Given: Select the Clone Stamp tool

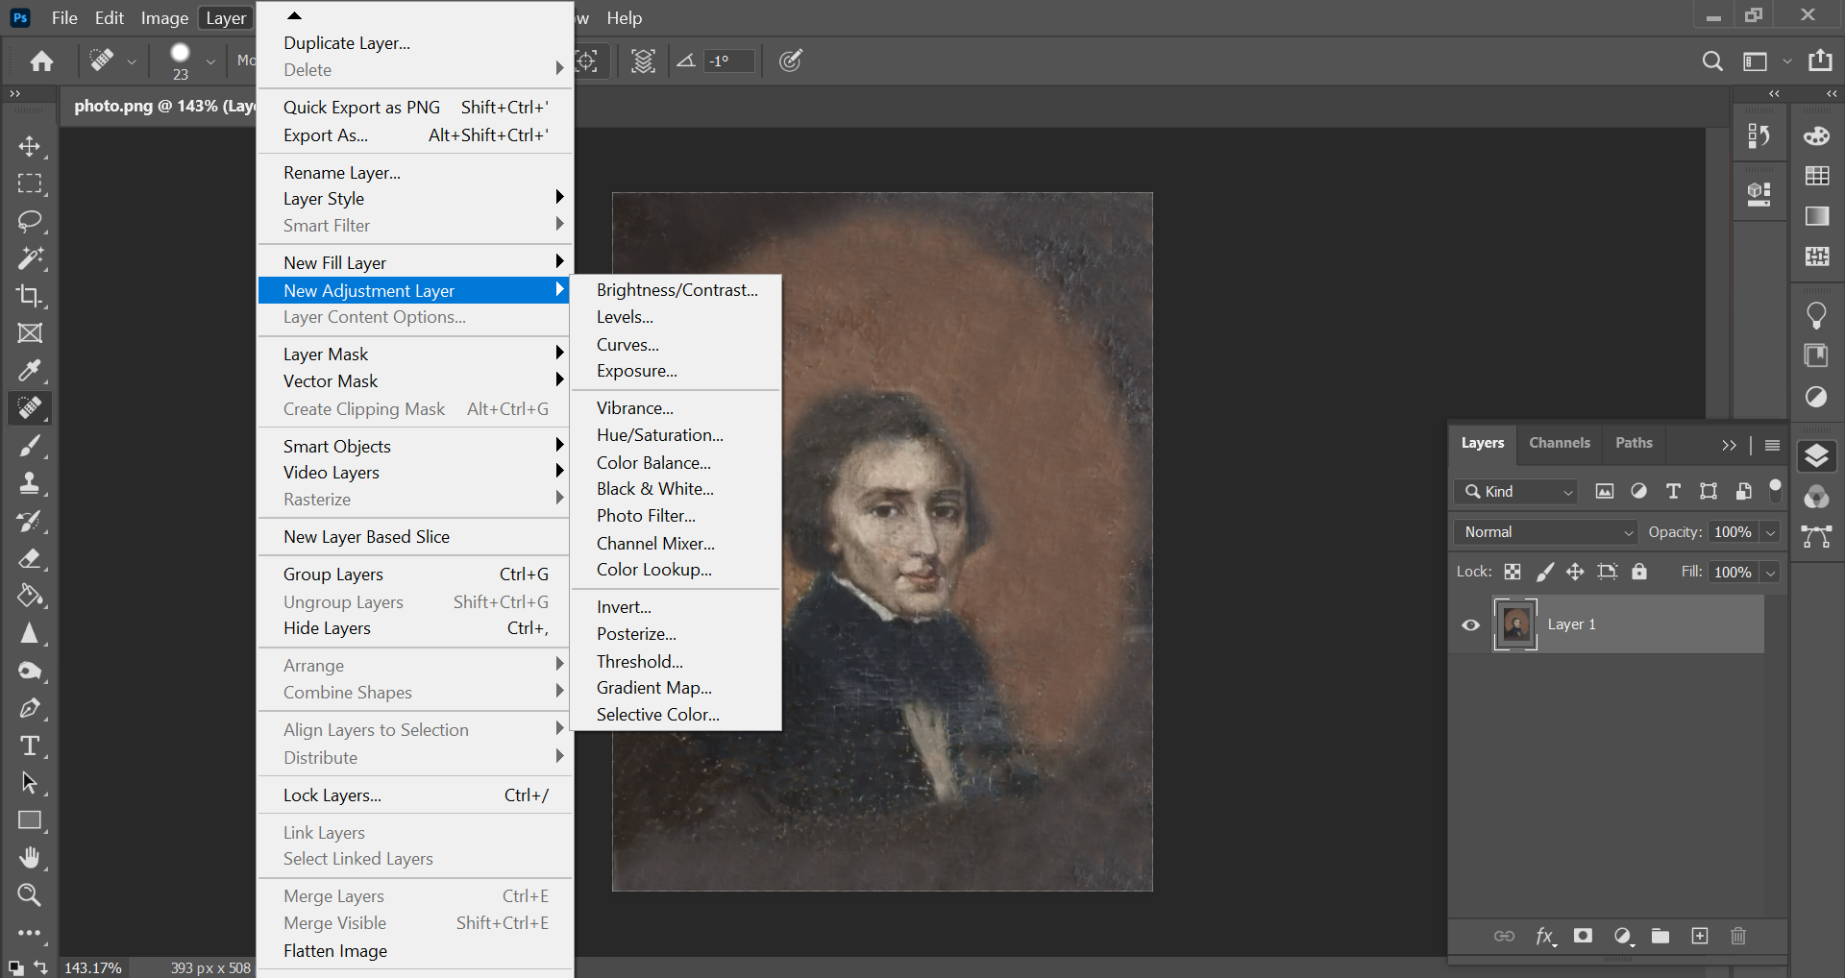Looking at the screenshot, I should point(30,483).
